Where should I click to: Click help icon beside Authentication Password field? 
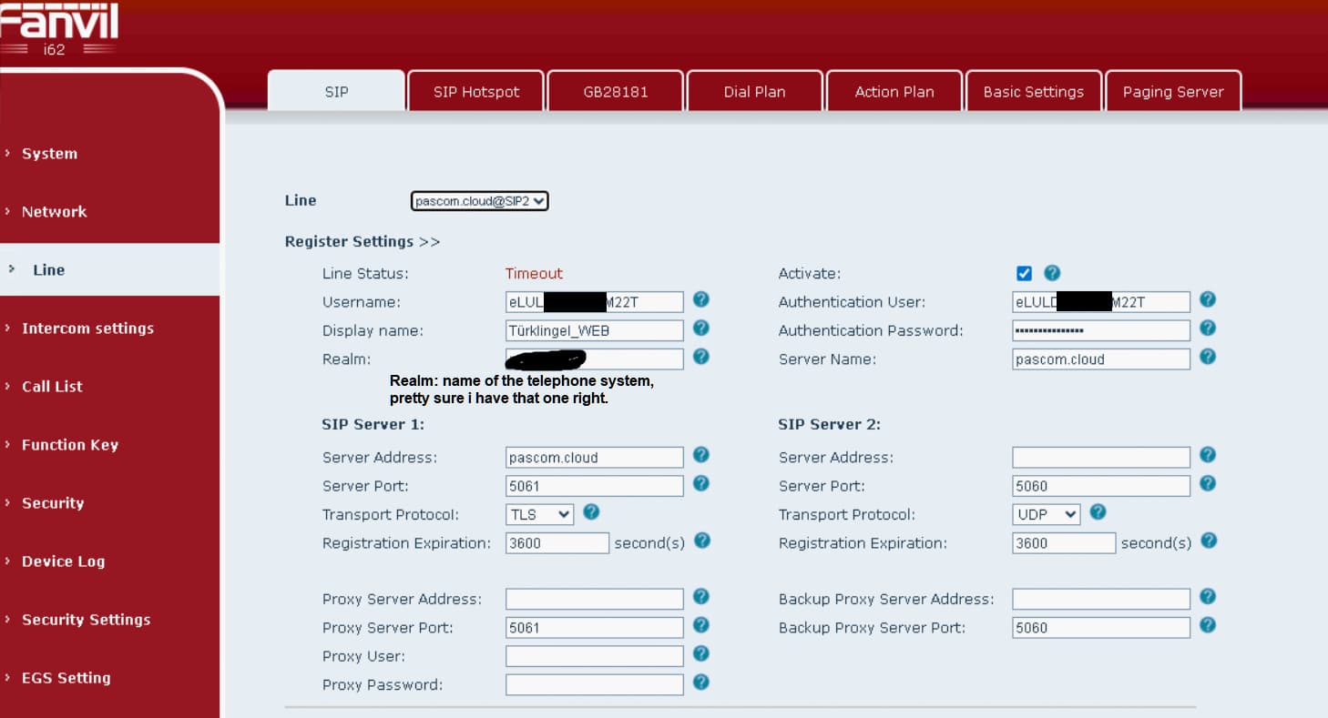click(x=1207, y=329)
